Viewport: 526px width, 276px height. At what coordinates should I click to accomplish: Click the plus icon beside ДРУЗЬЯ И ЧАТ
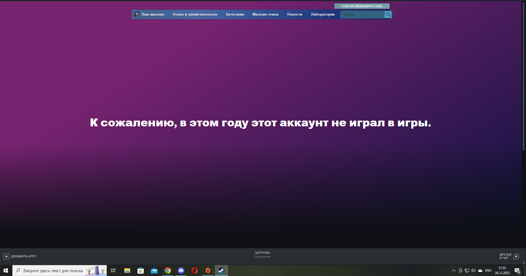click(516, 256)
